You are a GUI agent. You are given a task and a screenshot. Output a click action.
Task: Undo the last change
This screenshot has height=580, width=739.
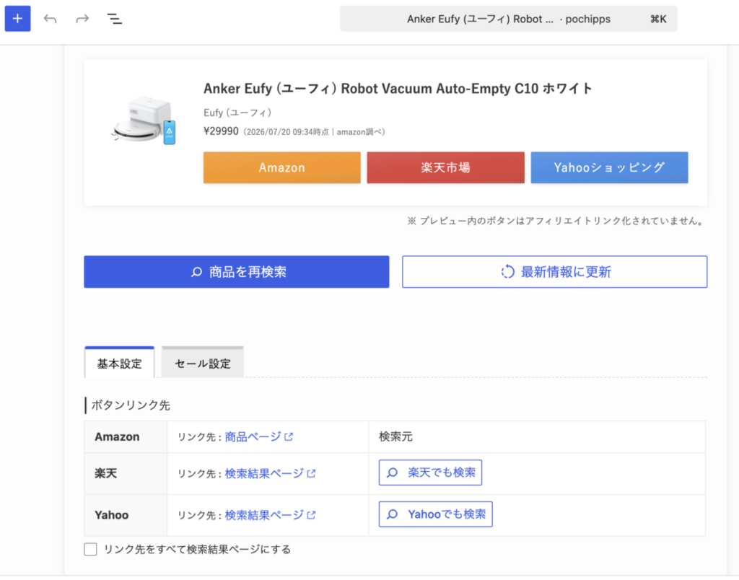click(x=50, y=19)
